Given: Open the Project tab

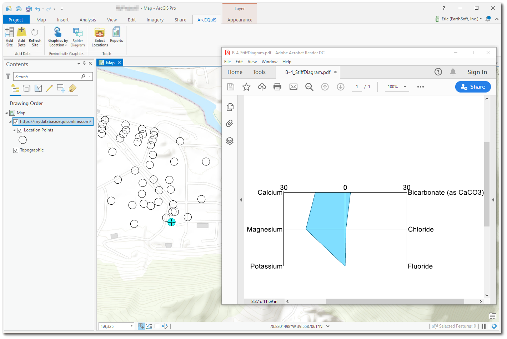Looking at the screenshot, I should [16, 20].
